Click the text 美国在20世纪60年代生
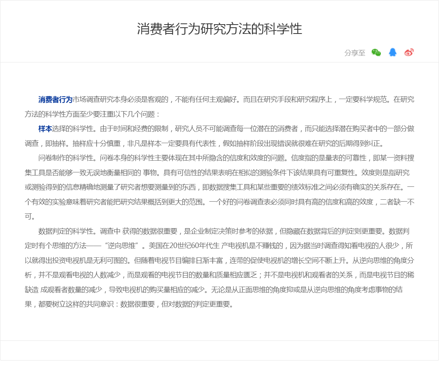The height and width of the screenshot is (390, 439). tap(184, 246)
